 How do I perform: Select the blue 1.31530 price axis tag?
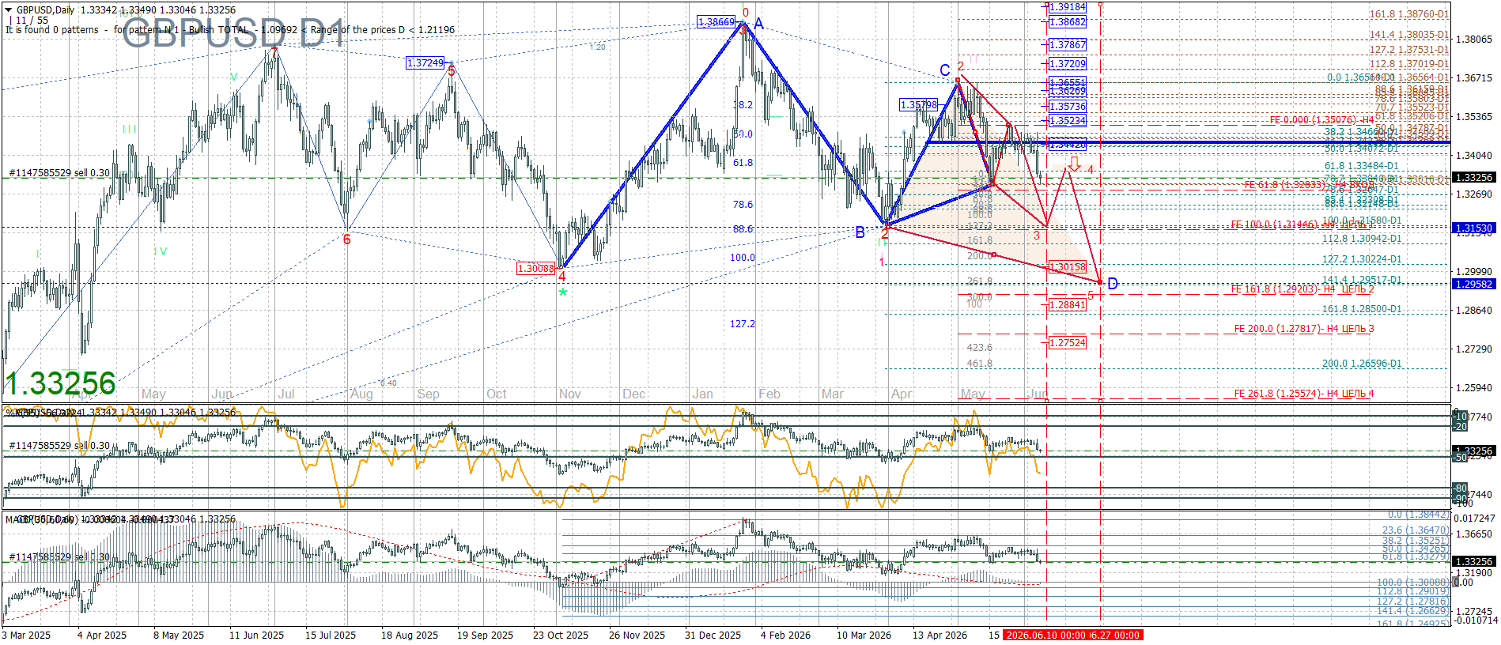[1474, 228]
